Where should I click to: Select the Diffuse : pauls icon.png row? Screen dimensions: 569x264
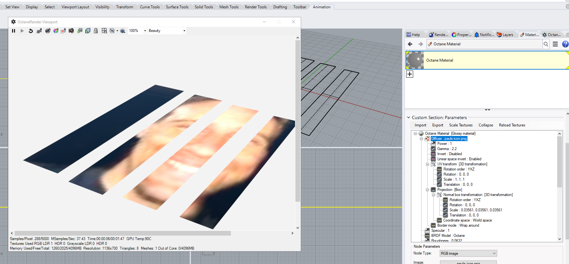pos(449,139)
